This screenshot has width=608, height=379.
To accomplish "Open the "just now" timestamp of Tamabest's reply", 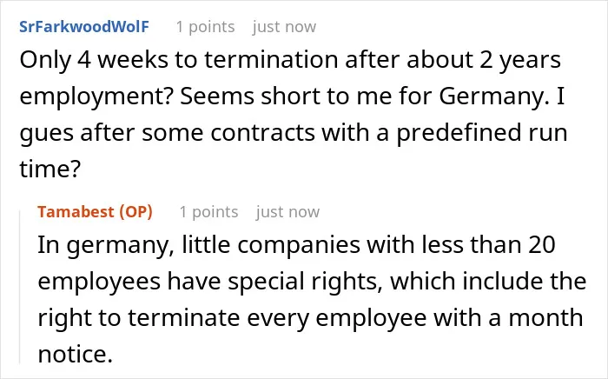I will pos(287,212).
